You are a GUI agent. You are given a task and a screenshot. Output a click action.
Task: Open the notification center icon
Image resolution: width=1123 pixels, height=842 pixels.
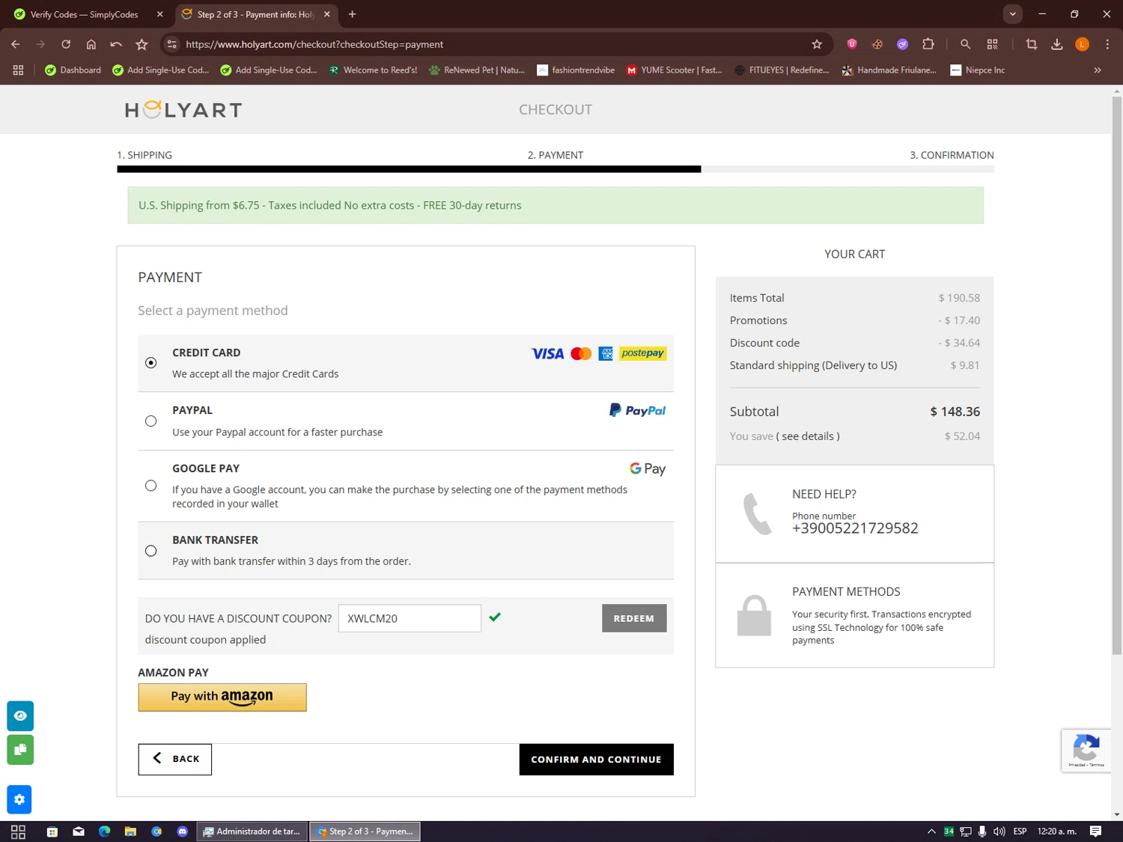click(1096, 832)
